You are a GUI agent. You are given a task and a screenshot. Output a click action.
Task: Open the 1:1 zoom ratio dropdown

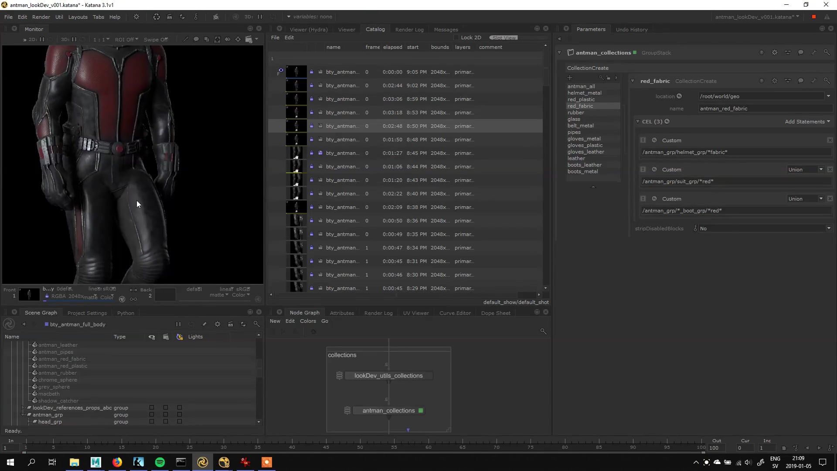(x=101, y=40)
